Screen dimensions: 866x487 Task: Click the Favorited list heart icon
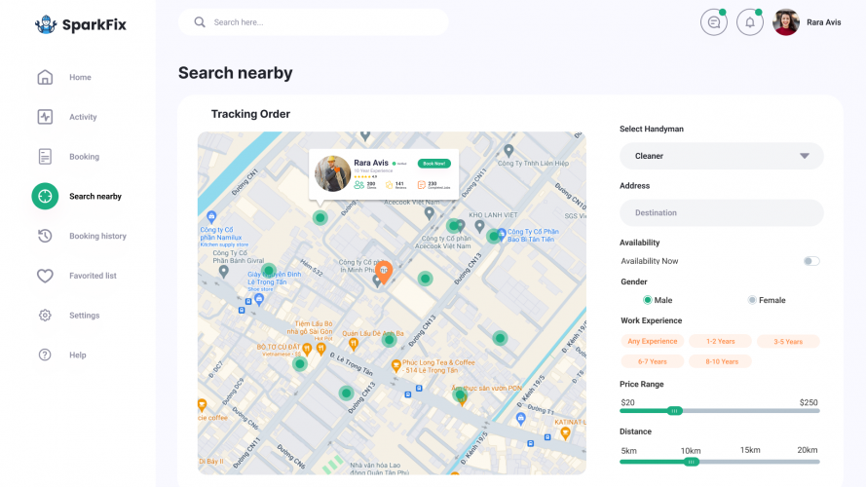(x=45, y=276)
